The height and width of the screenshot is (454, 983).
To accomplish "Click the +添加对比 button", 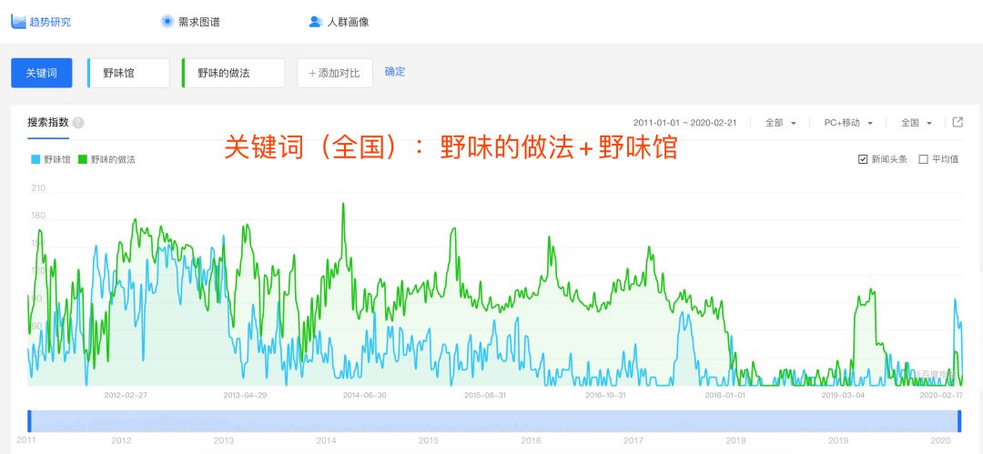I will coord(335,73).
